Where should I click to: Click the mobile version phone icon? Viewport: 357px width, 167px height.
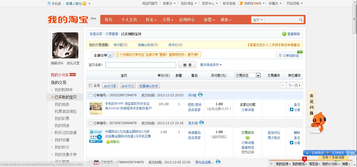pos(49,3)
